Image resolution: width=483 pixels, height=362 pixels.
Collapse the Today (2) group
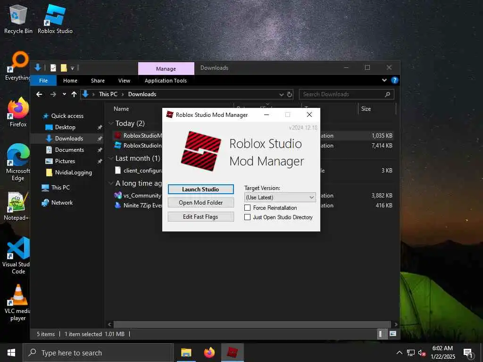coord(111,123)
